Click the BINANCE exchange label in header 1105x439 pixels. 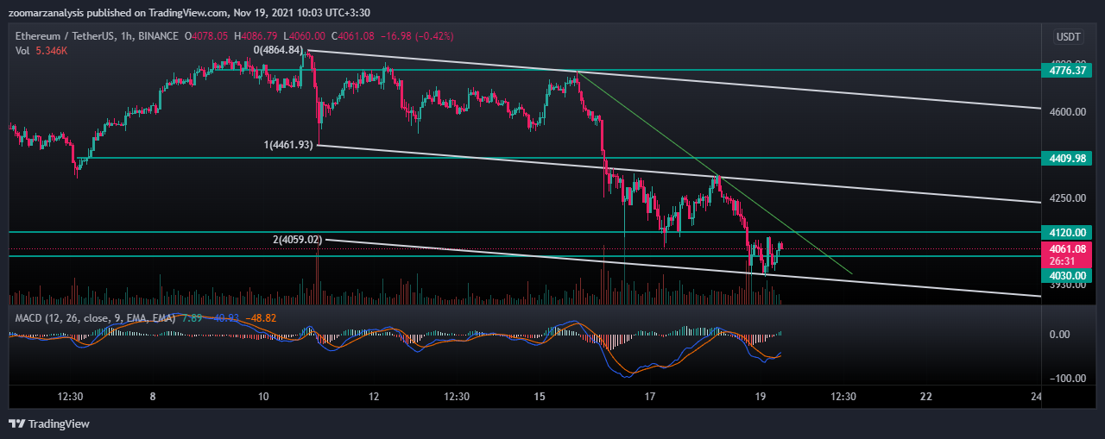(157, 36)
